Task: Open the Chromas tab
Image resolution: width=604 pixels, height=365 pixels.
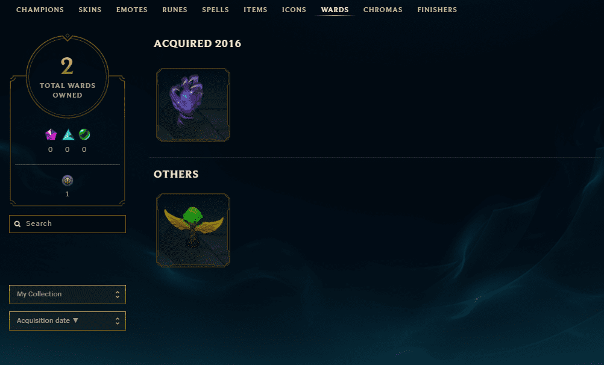Action: tap(383, 10)
